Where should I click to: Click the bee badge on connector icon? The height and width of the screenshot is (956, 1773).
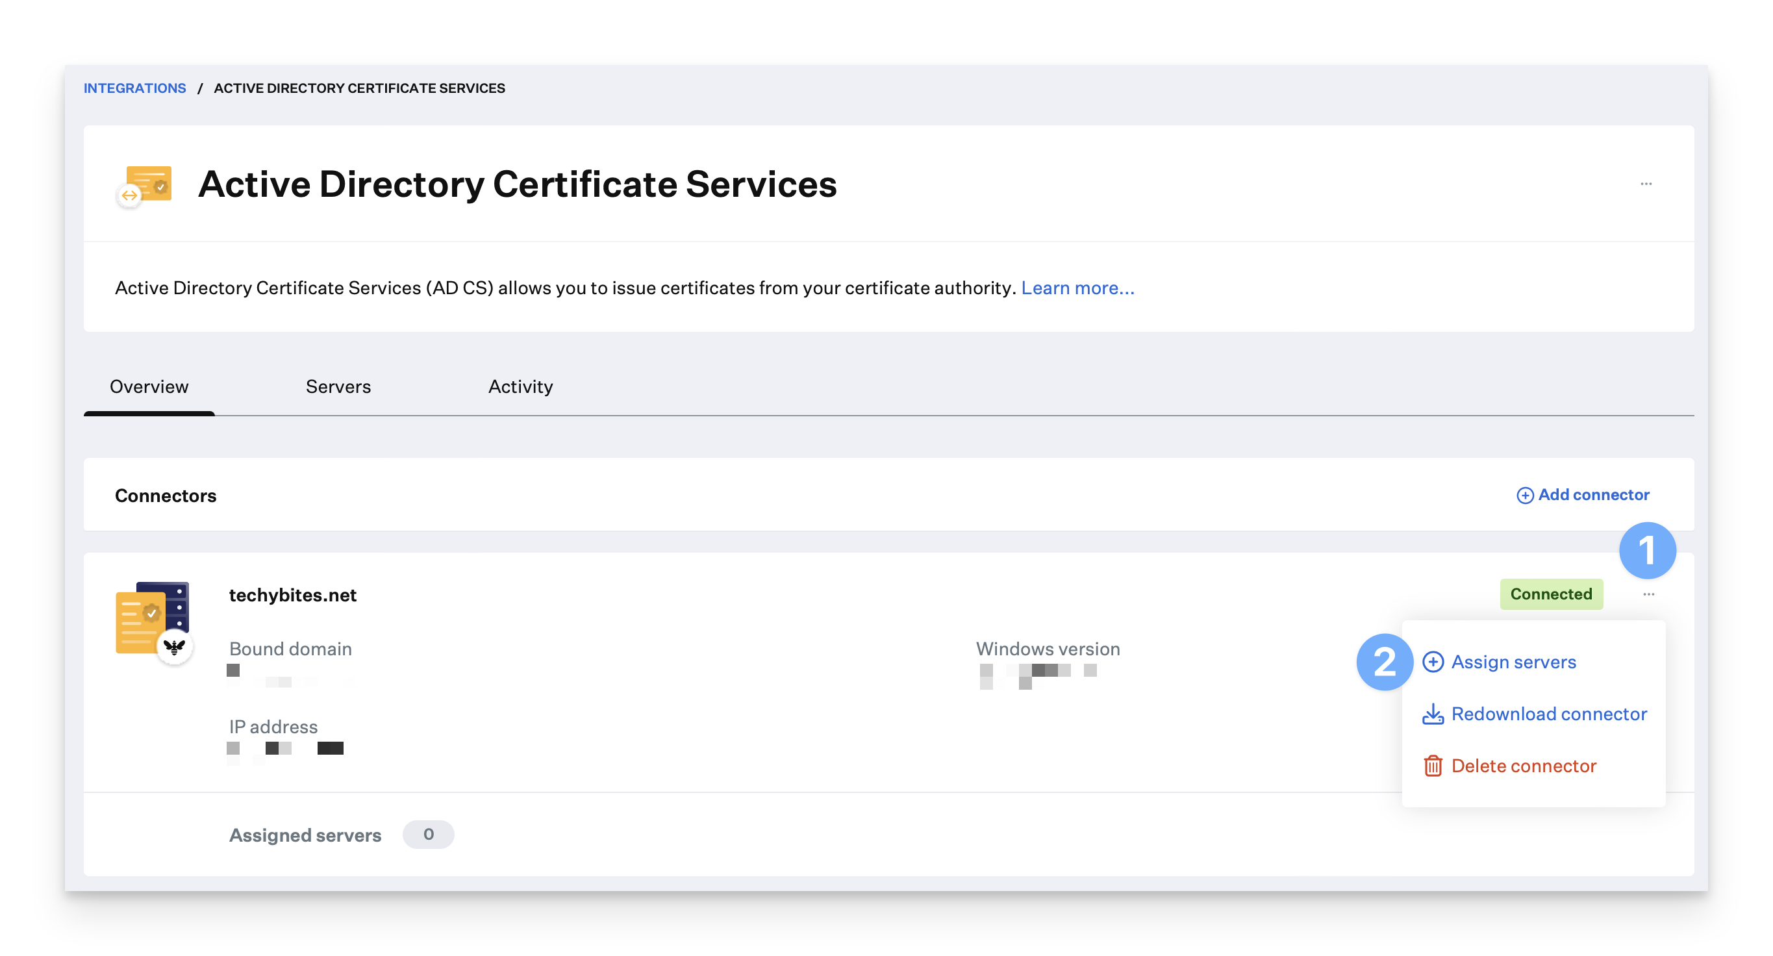175,646
